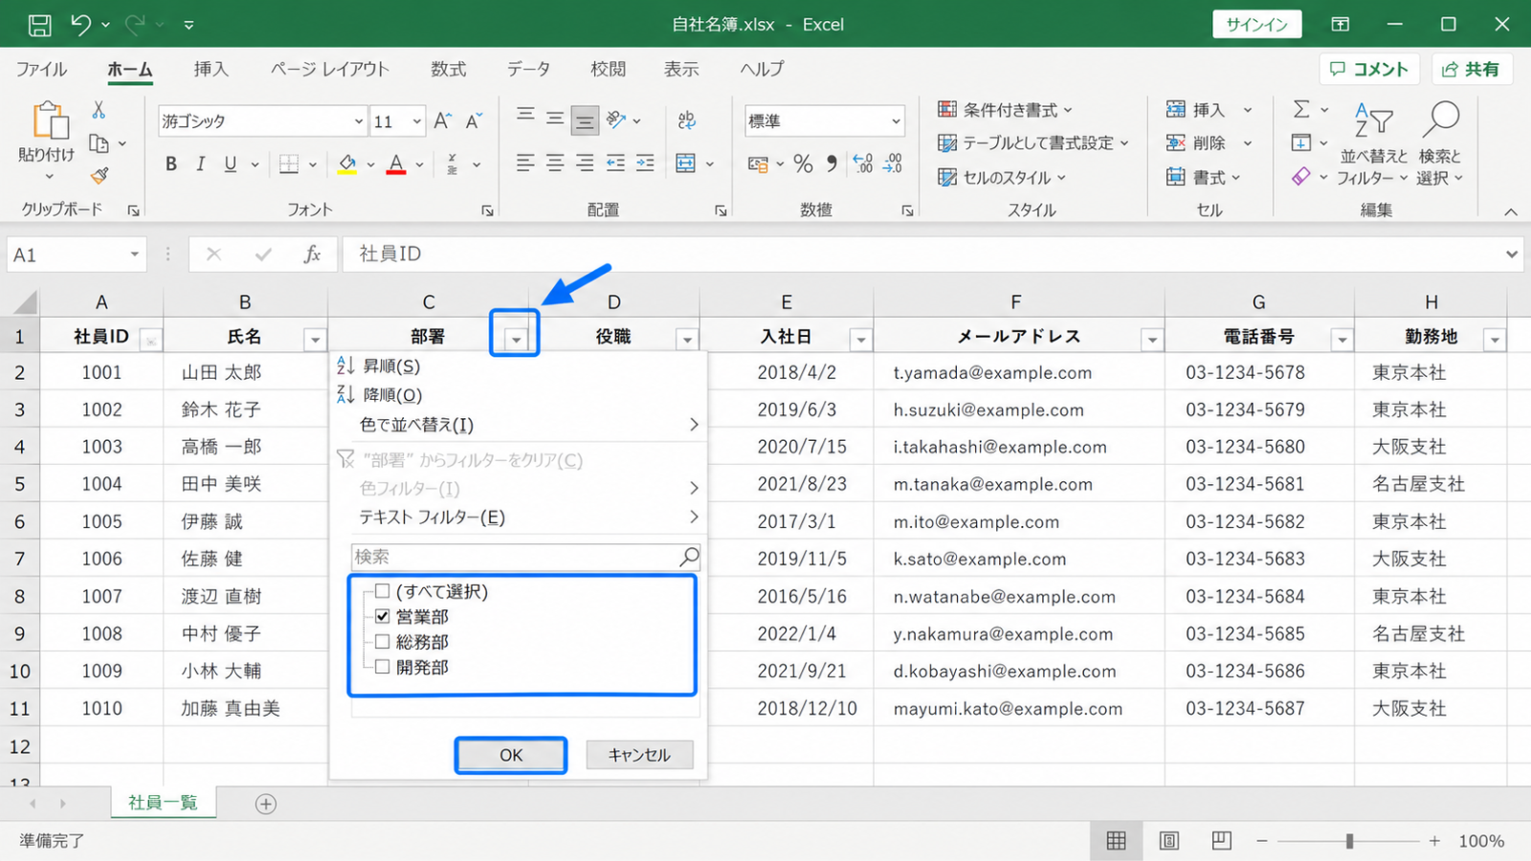Open Find & Select (検索と選択) magnifier
1531x861 pixels.
(1440, 143)
